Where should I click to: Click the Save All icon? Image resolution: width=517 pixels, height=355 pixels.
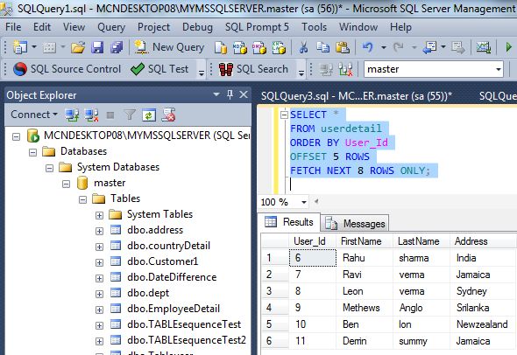coord(117,48)
